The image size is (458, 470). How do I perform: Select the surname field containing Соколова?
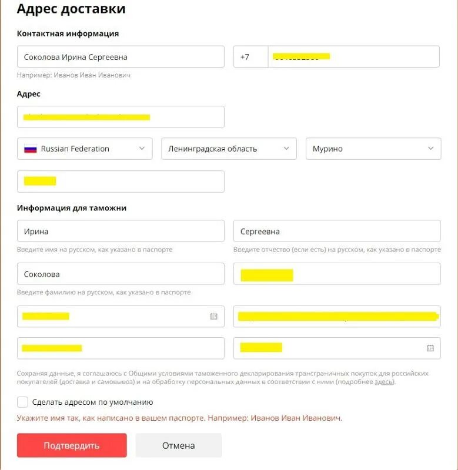[x=121, y=274]
